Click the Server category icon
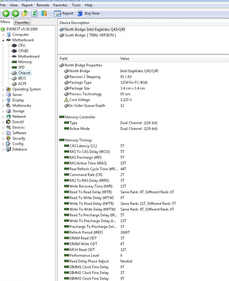 [x=8, y=95]
